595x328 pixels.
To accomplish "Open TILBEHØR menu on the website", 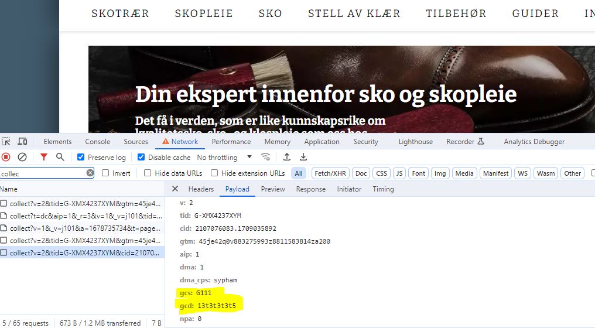I will click(x=456, y=13).
